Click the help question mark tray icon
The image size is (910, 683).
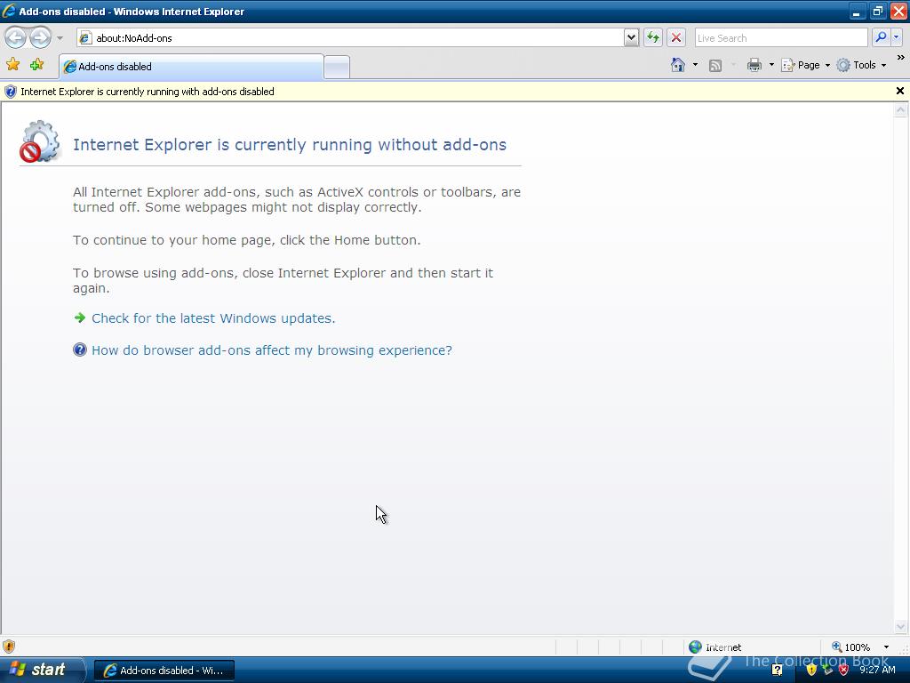[x=777, y=671]
